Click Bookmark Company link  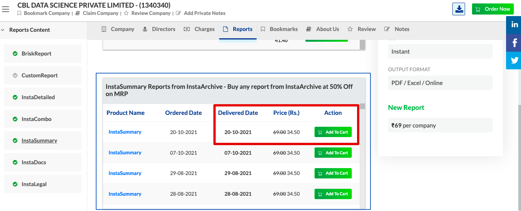(43, 13)
